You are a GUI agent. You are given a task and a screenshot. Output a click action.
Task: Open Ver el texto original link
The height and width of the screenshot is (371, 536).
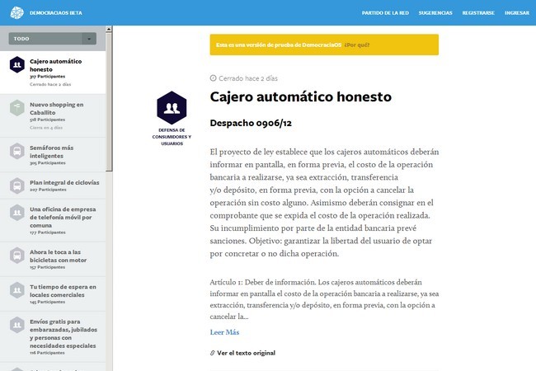pyautogui.click(x=246, y=353)
